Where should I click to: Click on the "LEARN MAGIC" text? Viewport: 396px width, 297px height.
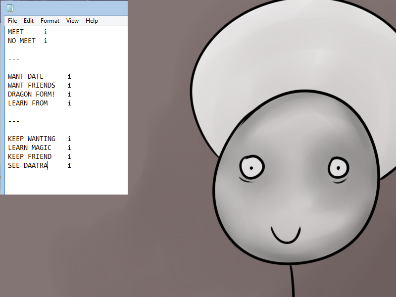point(30,148)
